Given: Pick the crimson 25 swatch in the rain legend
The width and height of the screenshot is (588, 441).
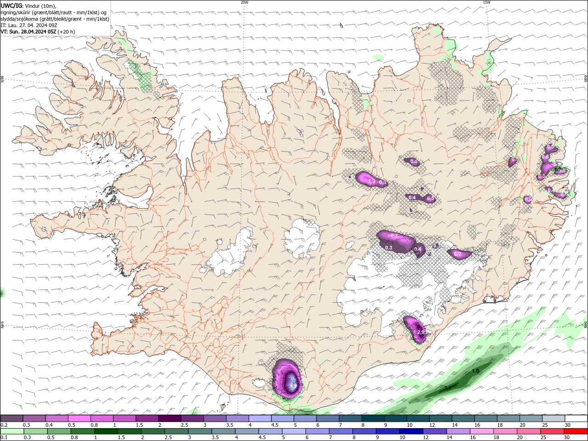Looking at the screenshot, I should 552,431.
